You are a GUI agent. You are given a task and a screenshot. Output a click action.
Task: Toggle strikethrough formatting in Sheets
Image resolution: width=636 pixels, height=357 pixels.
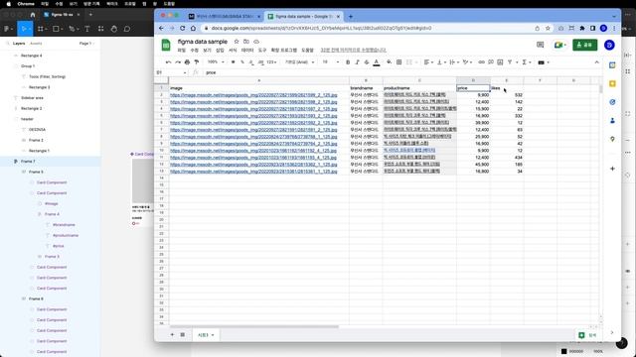367,61
